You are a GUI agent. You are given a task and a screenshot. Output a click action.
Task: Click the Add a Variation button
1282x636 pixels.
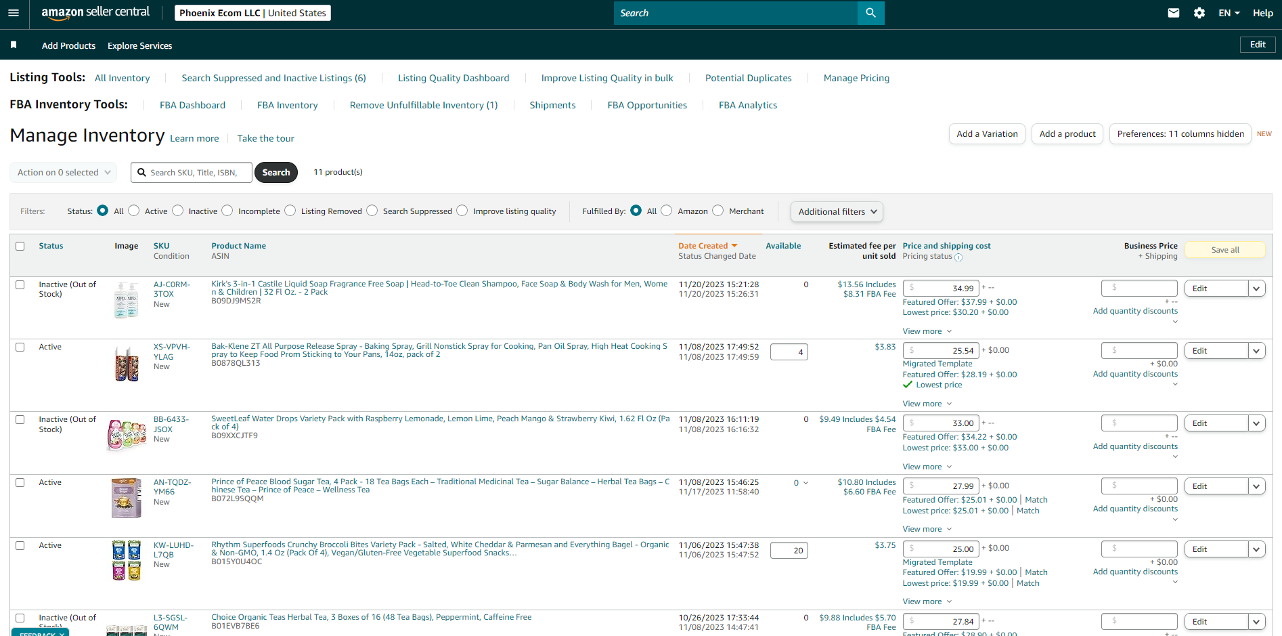[987, 134]
